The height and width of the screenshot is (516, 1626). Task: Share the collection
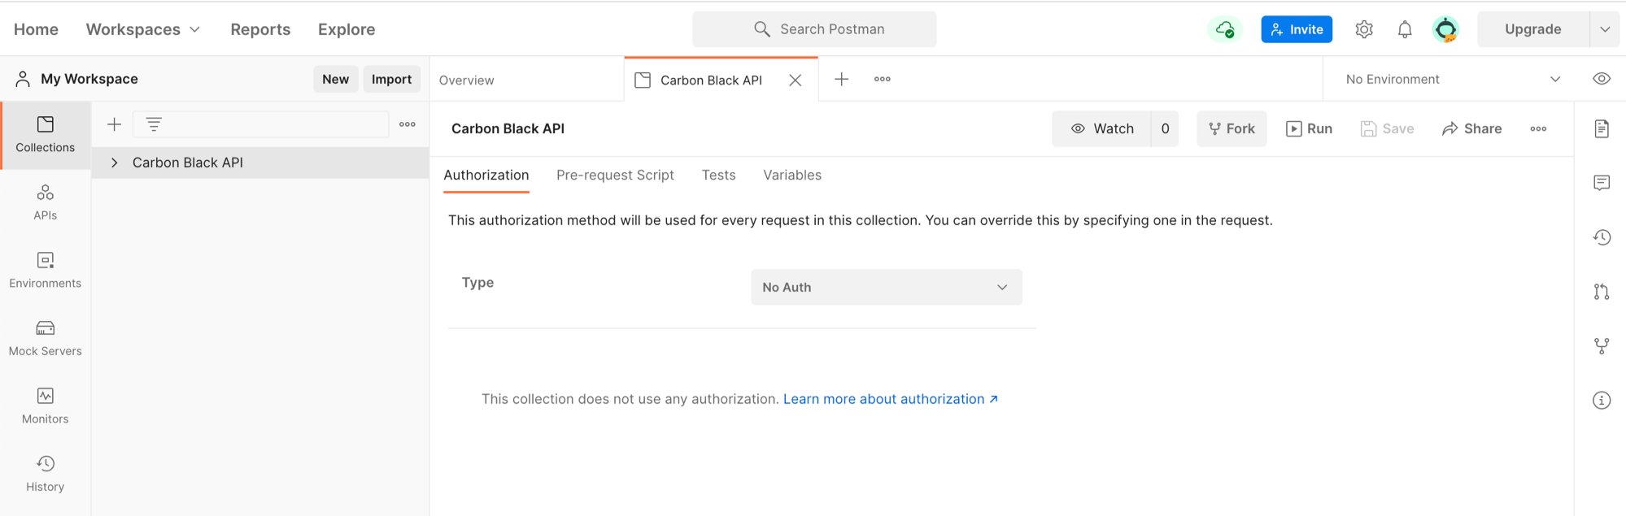[x=1471, y=128]
